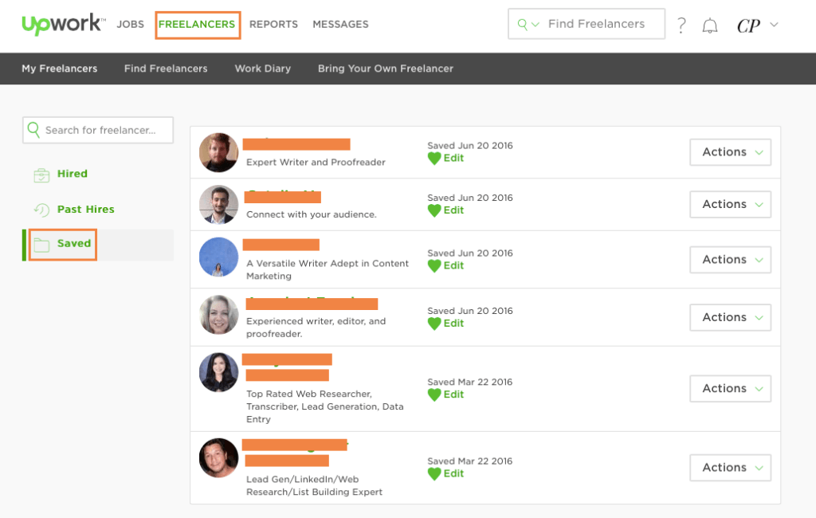This screenshot has width=816, height=518.
Task: Open Actions dropdown for Experienced writer, editor row
Action: [x=730, y=317]
